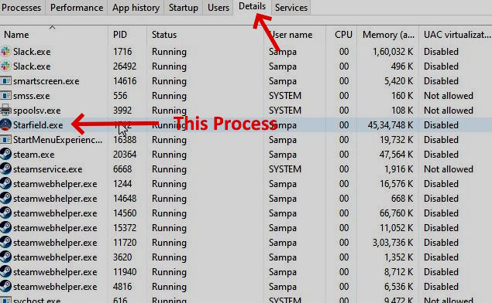
Task: Click the StartMenuExperience process icon
Action: (5, 140)
